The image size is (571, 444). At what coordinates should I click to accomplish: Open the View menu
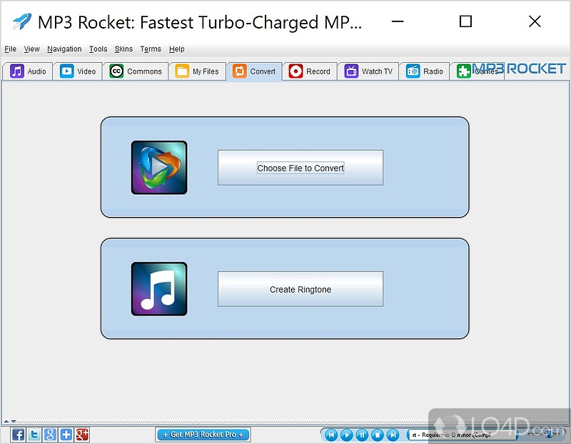click(x=31, y=49)
